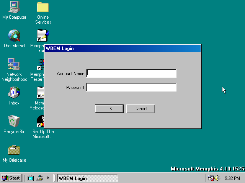Confirm login with the OK button

coord(109,109)
